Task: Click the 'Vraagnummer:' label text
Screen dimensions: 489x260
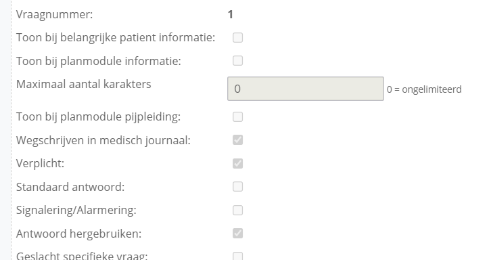Action: (55, 14)
